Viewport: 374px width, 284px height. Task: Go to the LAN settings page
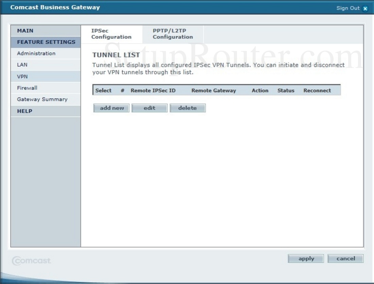click(x=46, y=65)
